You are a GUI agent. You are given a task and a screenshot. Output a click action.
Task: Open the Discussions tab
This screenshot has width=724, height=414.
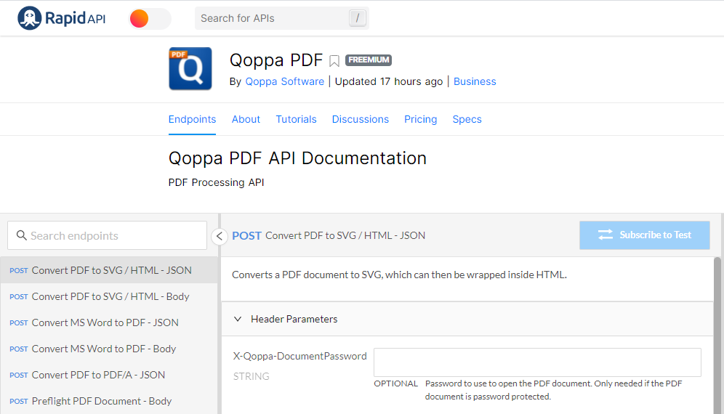(x=360, y=119)
